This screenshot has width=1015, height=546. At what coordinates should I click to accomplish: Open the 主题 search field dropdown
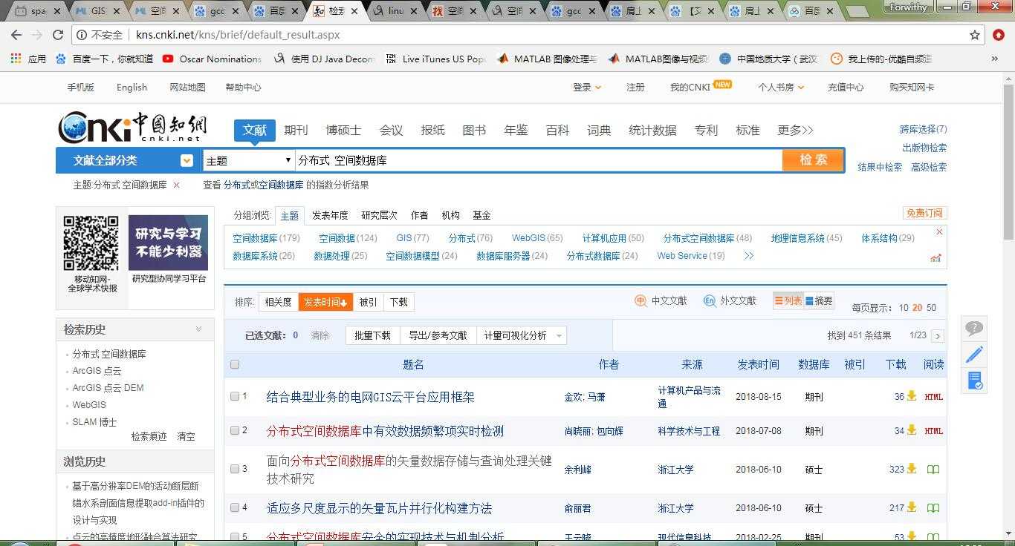(248, 160)
